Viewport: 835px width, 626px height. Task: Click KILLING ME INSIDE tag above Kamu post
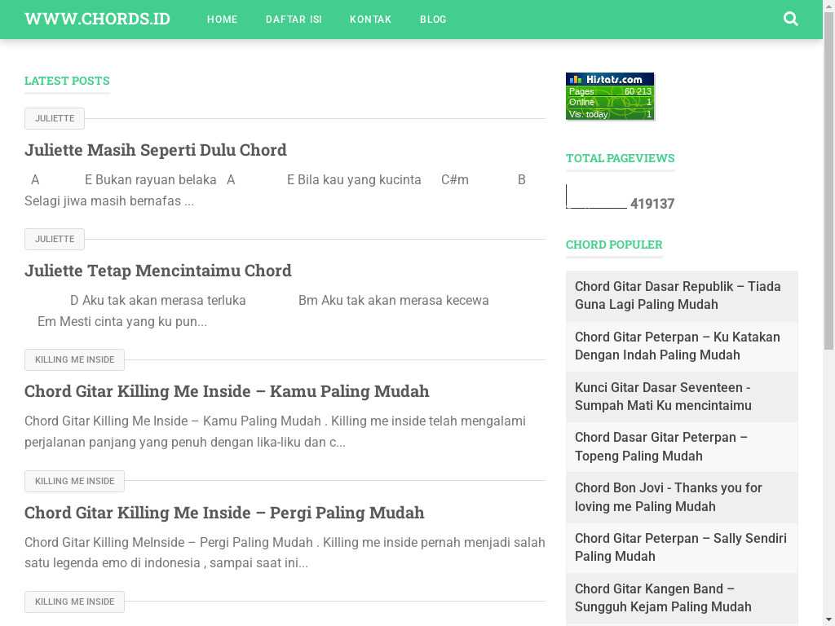pyautogui.click(x=74, y=359)
